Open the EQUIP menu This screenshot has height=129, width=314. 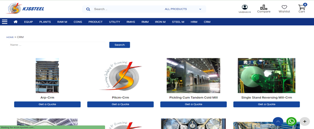pos(28,22)
